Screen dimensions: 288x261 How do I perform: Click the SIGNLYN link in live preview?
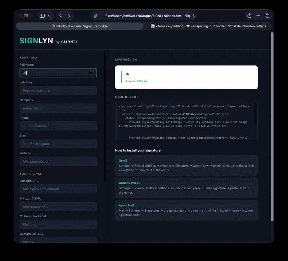tap(142, 81)
